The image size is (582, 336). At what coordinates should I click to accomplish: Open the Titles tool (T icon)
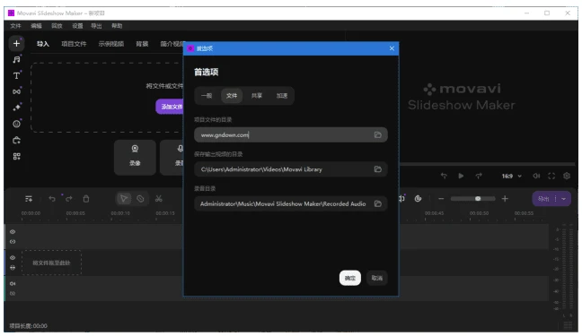[16, 75]
